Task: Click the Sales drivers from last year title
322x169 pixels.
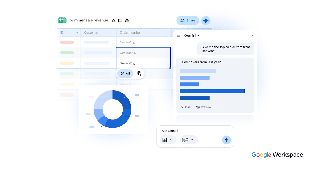Action: point(200,62)
